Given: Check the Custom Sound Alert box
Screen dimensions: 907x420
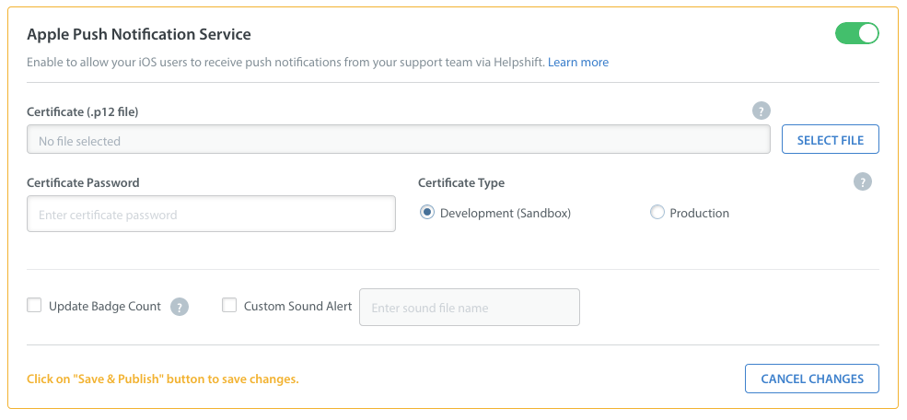Looking at the screenshot, I should point(229,305).
